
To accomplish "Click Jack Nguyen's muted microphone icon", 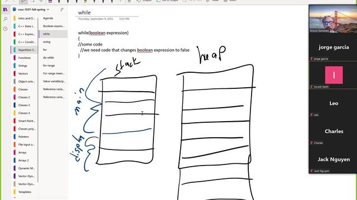I will tap(311, 171).
